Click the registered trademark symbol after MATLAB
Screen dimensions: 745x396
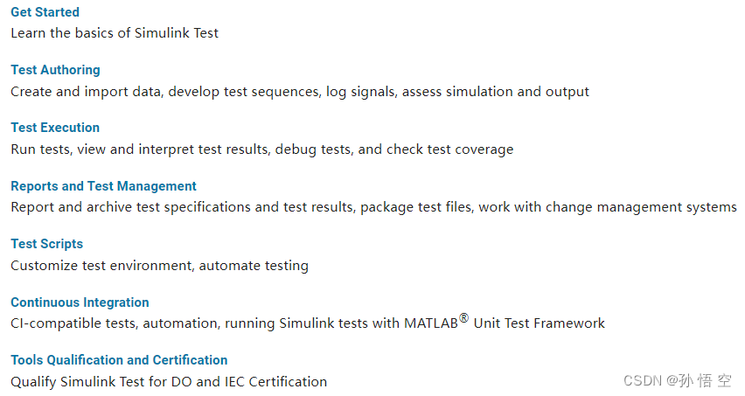(464, 317)
